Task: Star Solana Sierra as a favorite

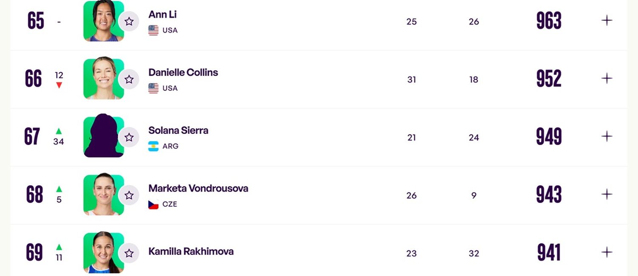Action: coord(129,137)
